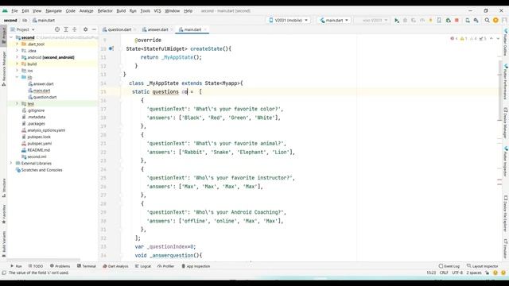Collapse All icon in Project panel header
Viewport: 509px width, 286px height.
point(74,29)
